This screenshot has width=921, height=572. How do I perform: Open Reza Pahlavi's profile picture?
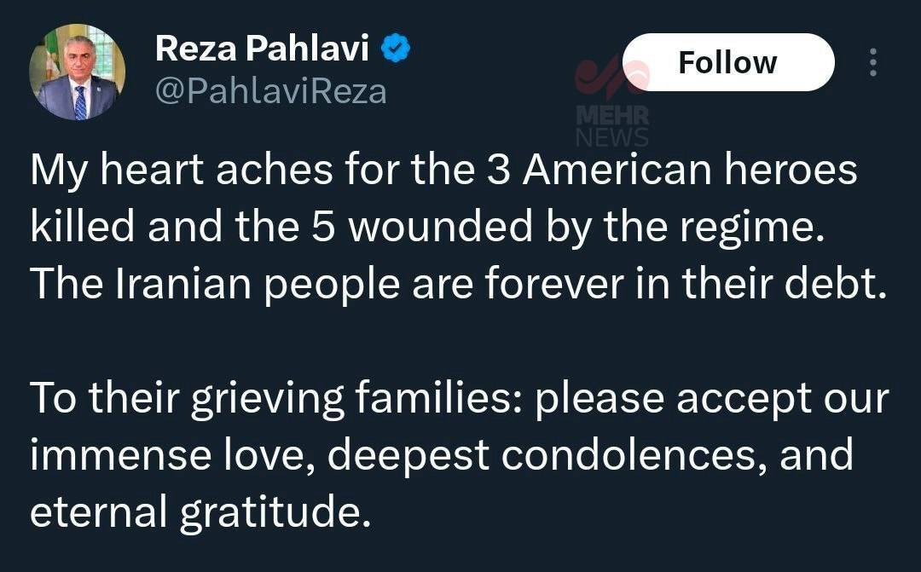click(x=78, y=72)
